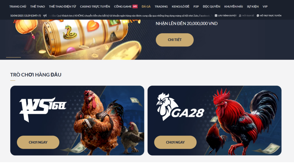294x166 pixels.
Task: Click the red rooster GA28 game thumbnail
Action: click(x=214, y=120)
